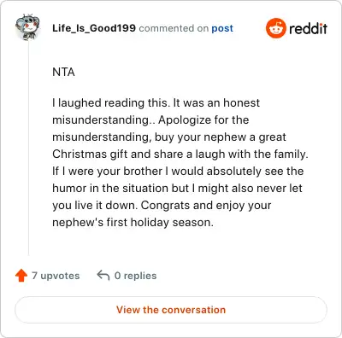Click the "View the conversation" button
342x338 pixels.
click(x=171, y=310)
